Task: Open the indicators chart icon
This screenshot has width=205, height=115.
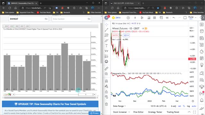Action: (149, 18)
